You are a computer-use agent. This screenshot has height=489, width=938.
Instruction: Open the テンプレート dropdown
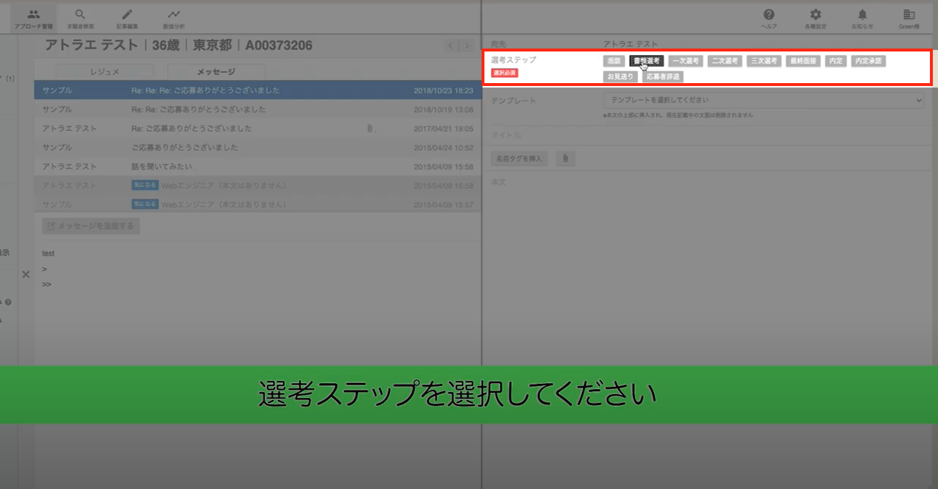763,100
